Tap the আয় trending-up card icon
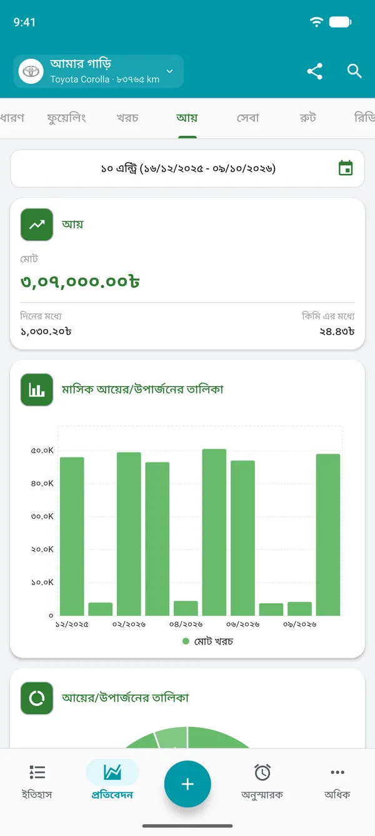Screen dimensions: 375x836 [x=37, y=225]
